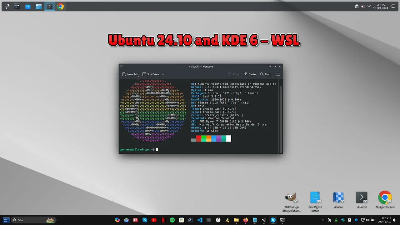This screenshot has width=400, height=225.
Task: Click the white neofetch color block
Action: pyautogui.click(x=229, y=139)
